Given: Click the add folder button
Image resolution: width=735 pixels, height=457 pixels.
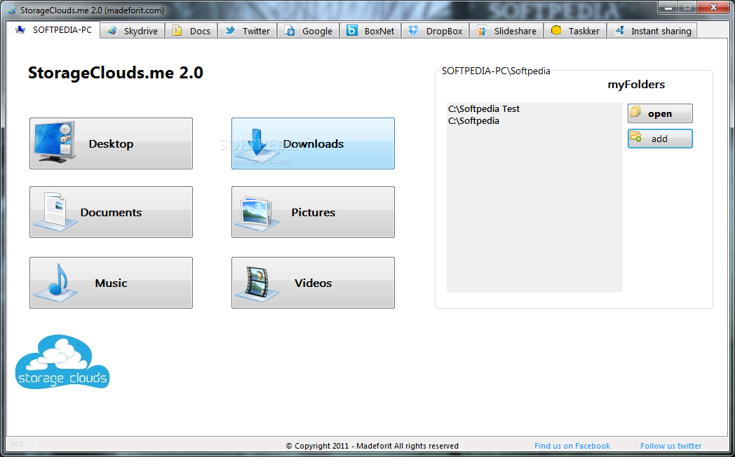Looking at the screenshot, I should pyautogui.click(x=660, y=139).
